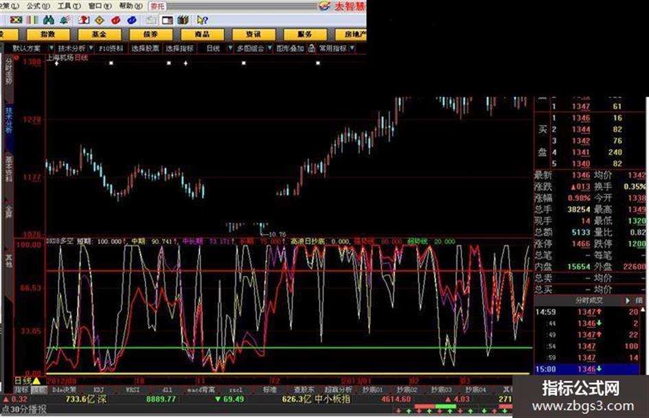Click the 中小板指 index in status bar
Screen dimensions: 649x418
point(332,399)
